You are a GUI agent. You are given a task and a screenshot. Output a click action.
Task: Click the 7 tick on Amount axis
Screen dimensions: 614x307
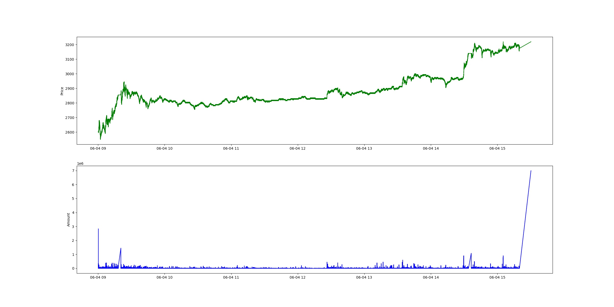click(x=73, y=171)
